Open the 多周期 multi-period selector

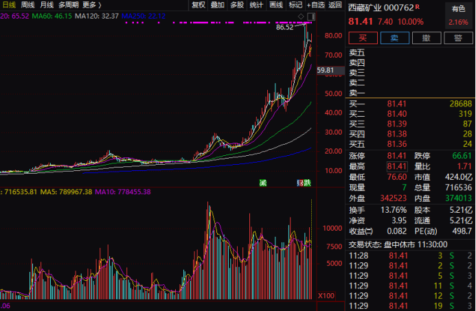(x=69, y=5)
